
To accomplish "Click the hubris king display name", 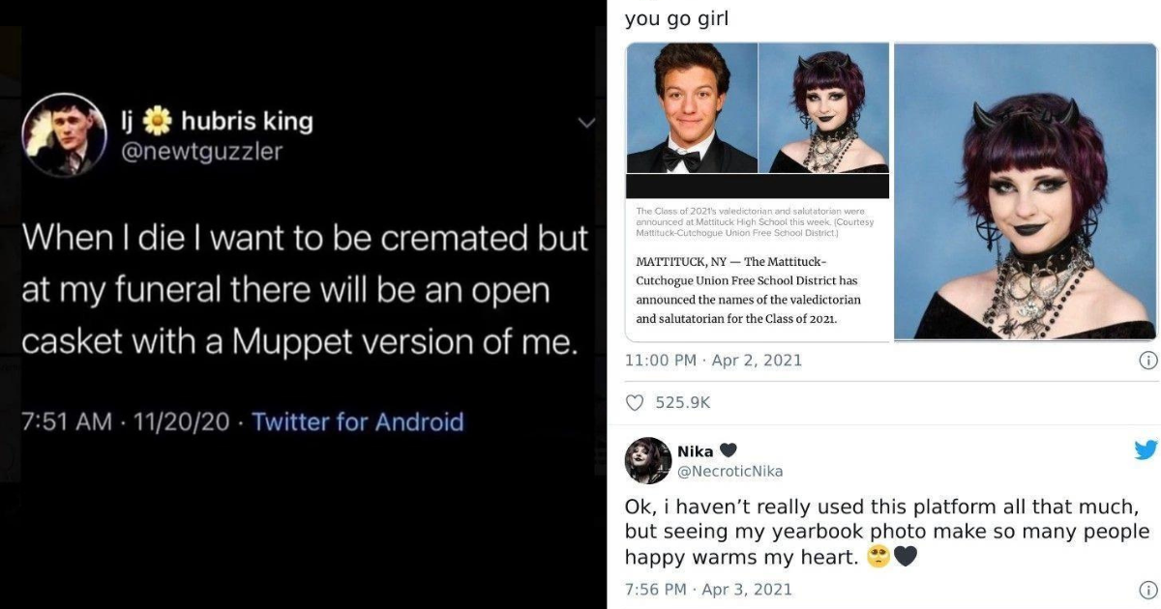I will pos(247,121).
